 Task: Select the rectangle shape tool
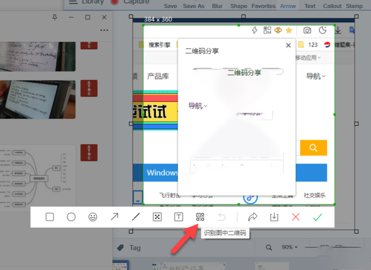(50, 217)
